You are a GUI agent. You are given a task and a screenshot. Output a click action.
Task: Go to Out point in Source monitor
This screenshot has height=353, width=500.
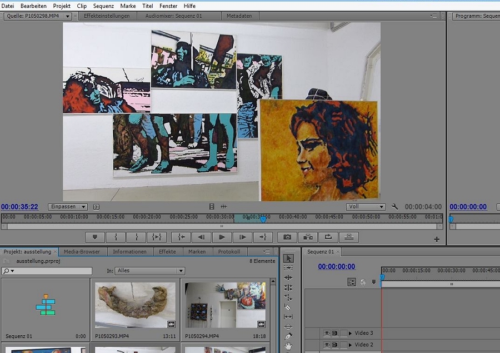coord(263,237)
